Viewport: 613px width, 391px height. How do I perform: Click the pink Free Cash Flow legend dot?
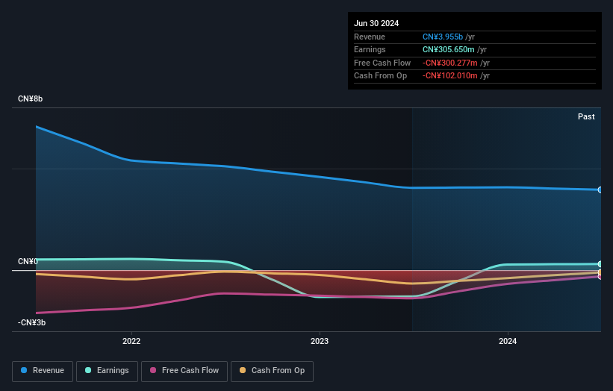pos(153,370)
